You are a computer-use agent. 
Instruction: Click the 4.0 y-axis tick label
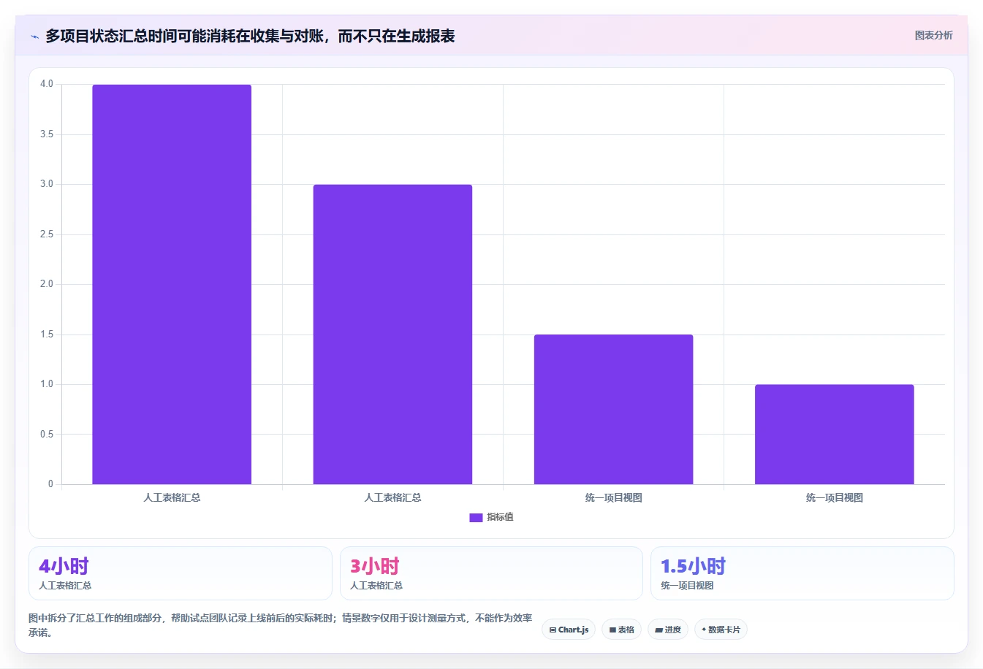tap(47, 84)
